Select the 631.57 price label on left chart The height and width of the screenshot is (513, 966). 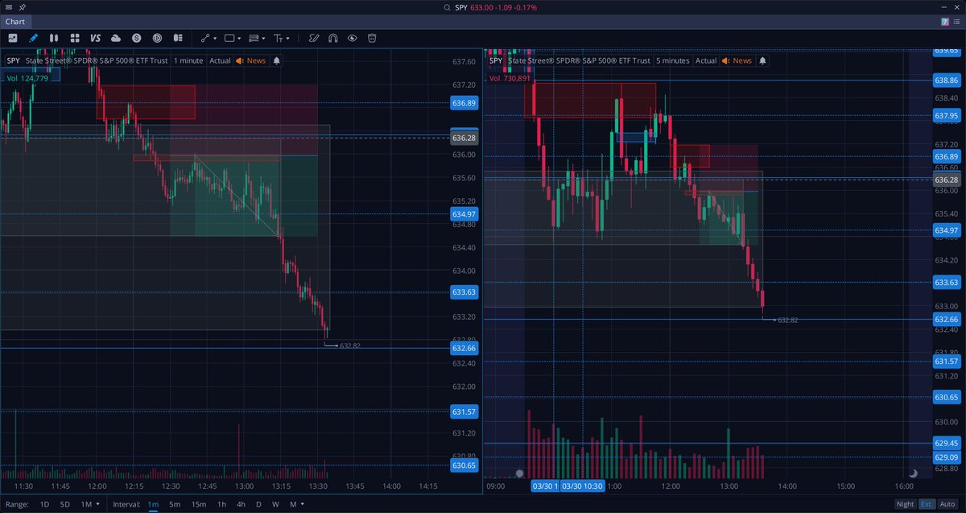click(464, 412)
